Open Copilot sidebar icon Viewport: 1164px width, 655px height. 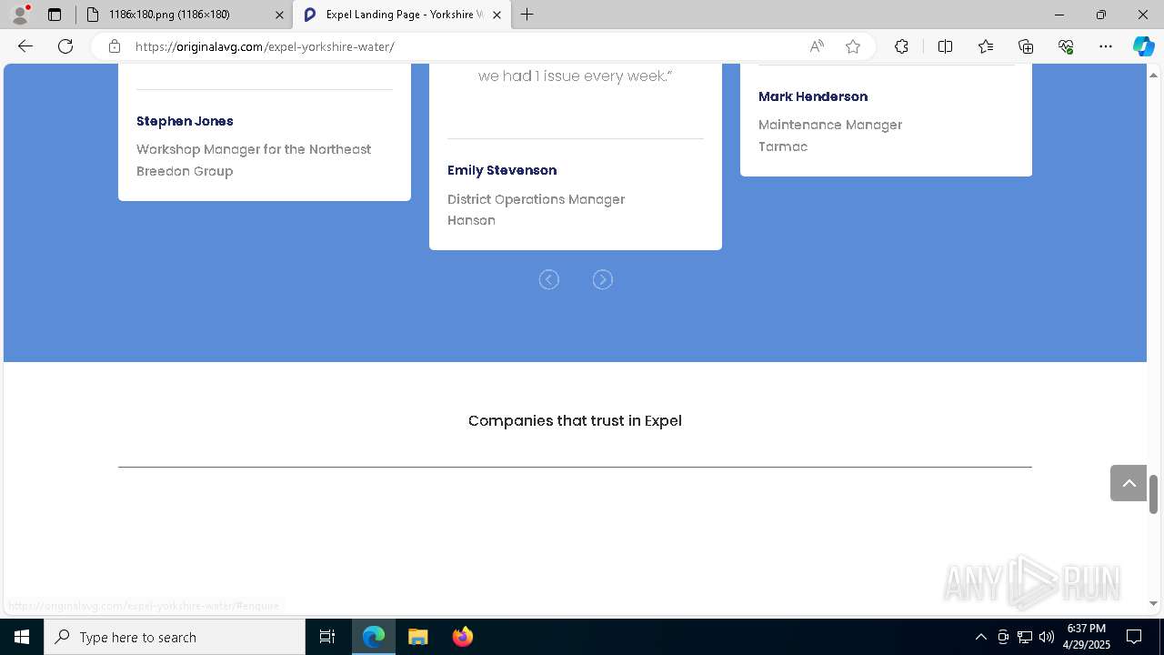[x=1143, y=46]
